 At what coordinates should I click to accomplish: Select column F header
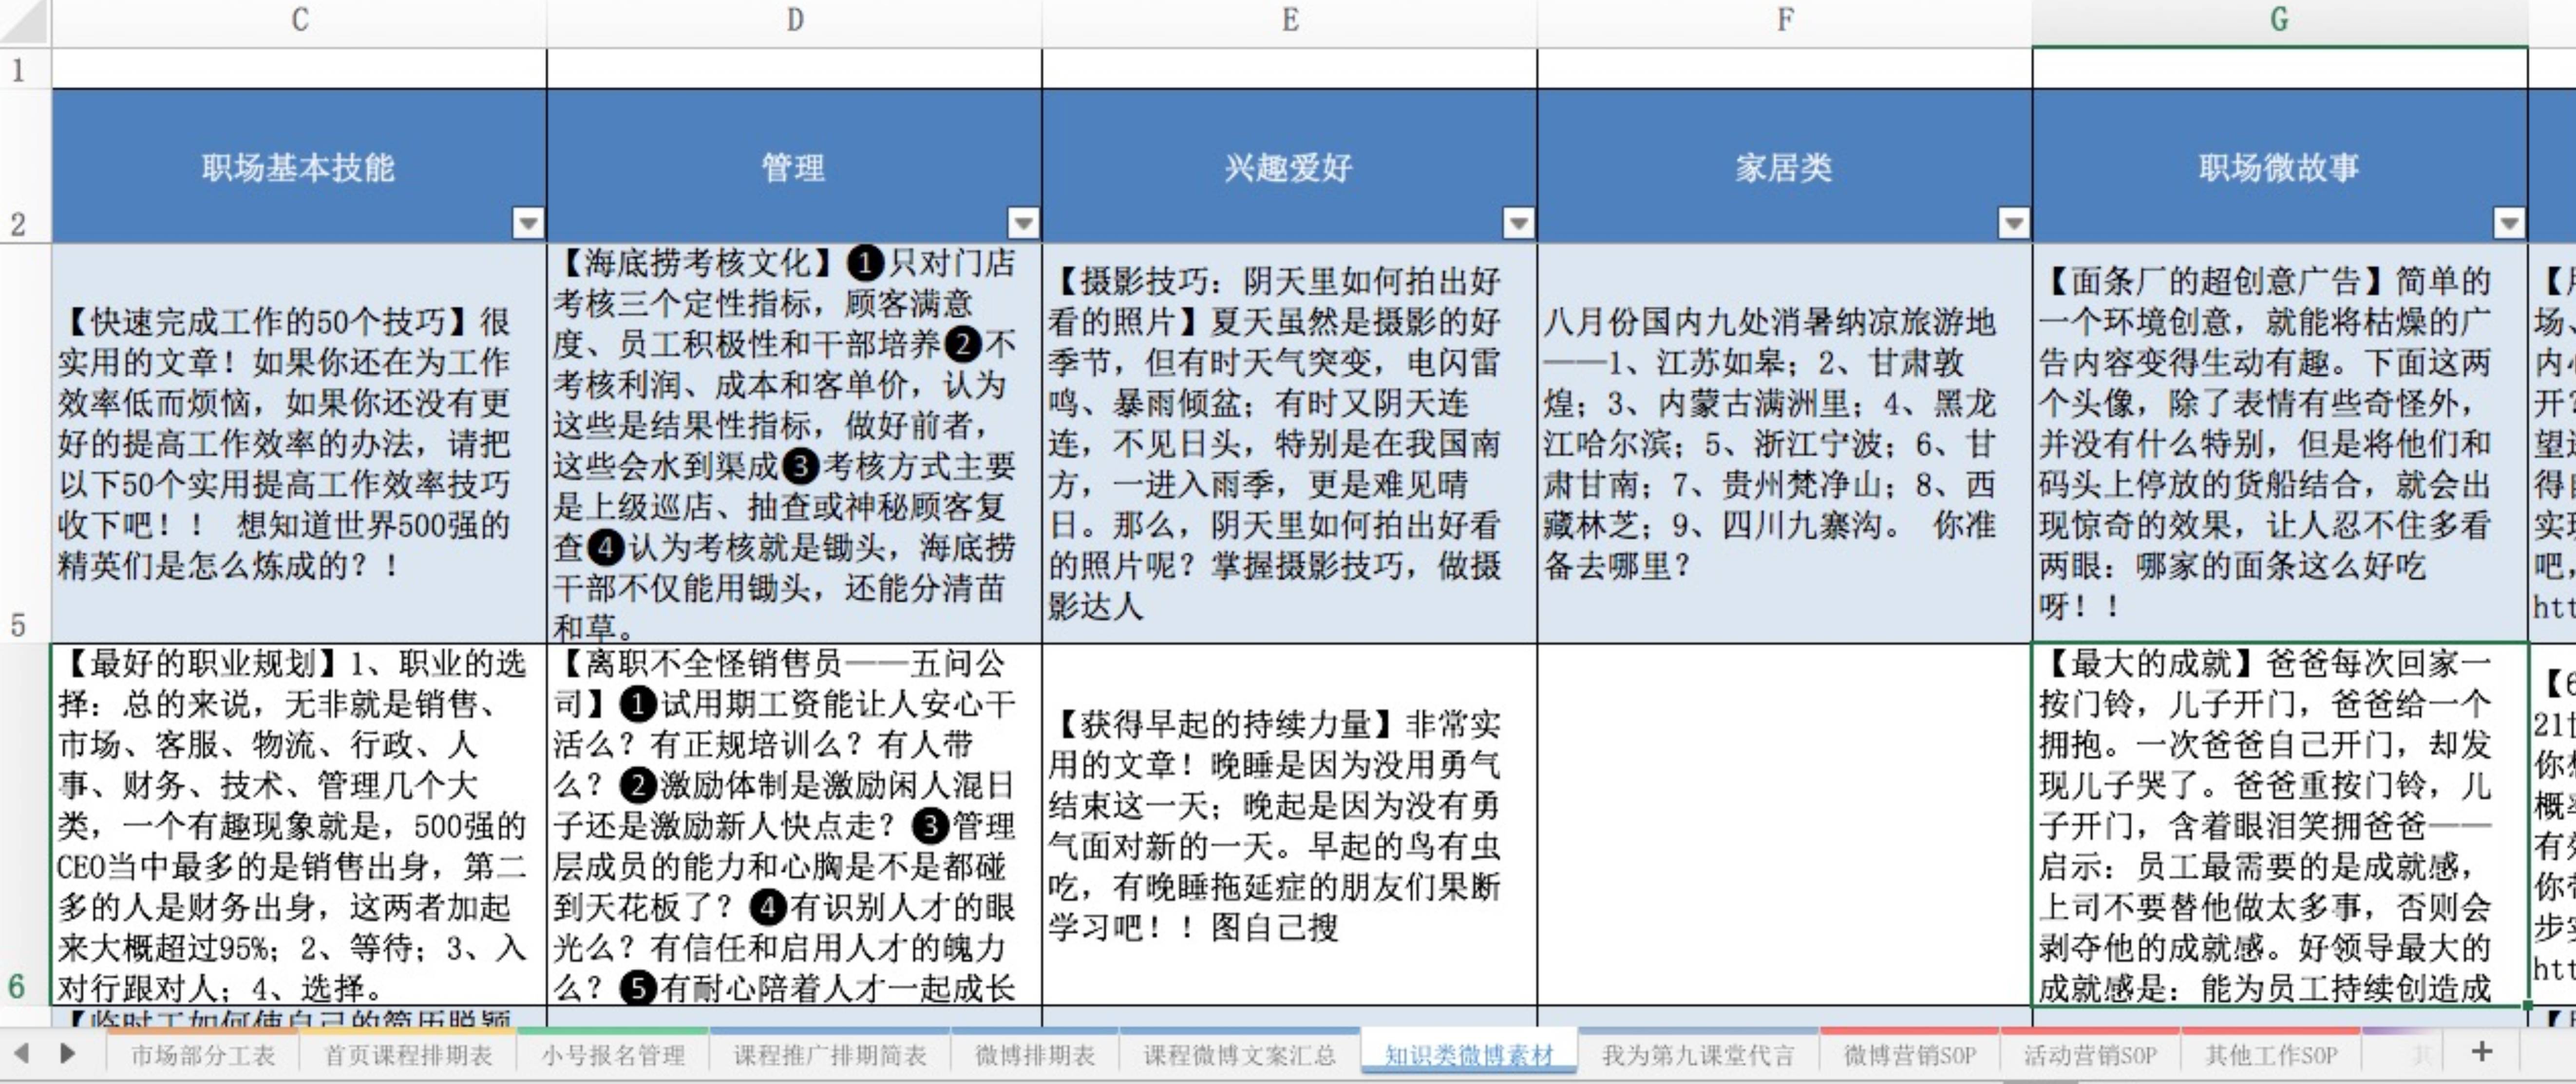pyautogui.click(x=1785, y=20)
